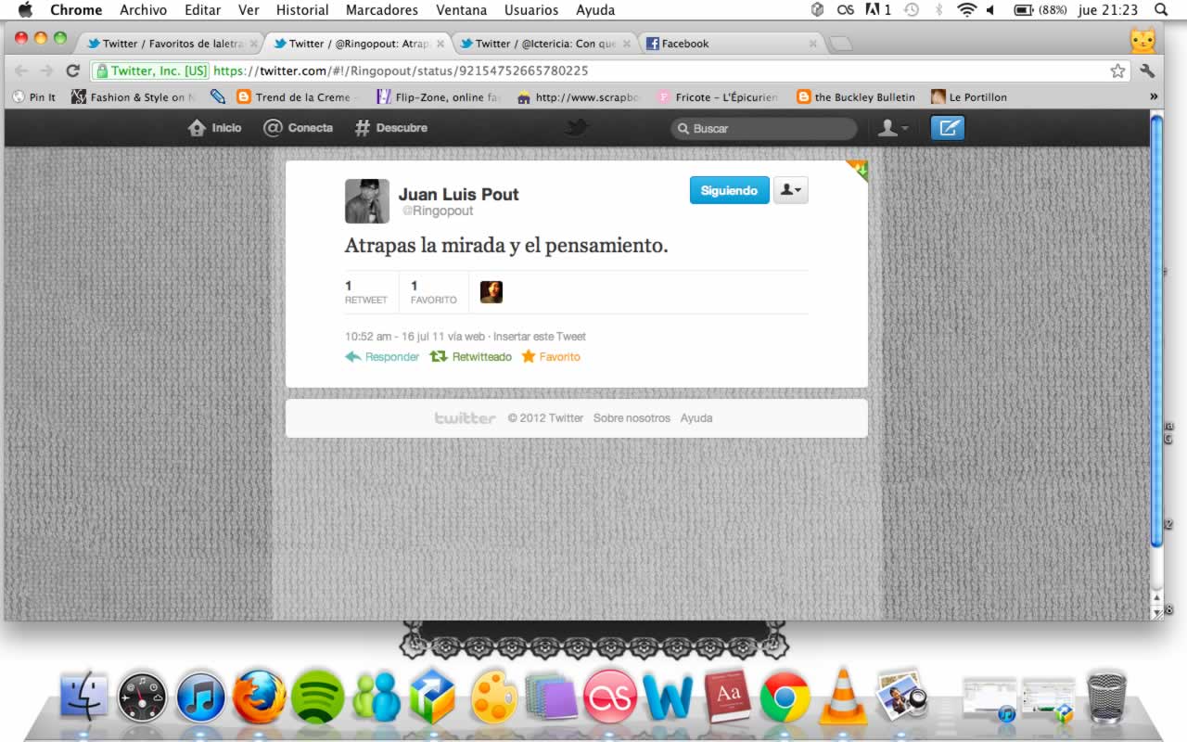Toggle the Favorito star on tweet
Screen dimensions: 1187x742
551,357
